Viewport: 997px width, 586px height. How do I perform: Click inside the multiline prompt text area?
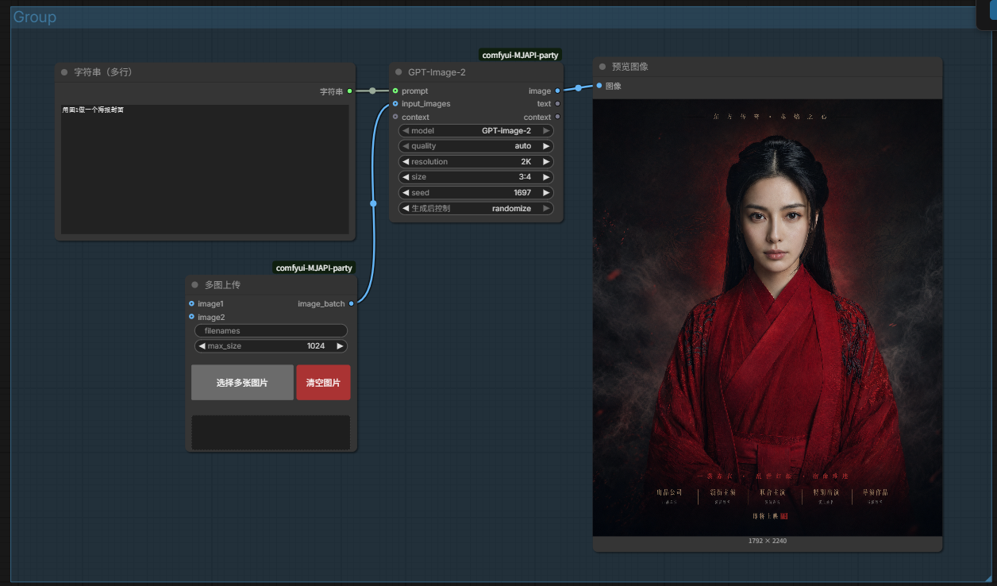click(205, 169)
